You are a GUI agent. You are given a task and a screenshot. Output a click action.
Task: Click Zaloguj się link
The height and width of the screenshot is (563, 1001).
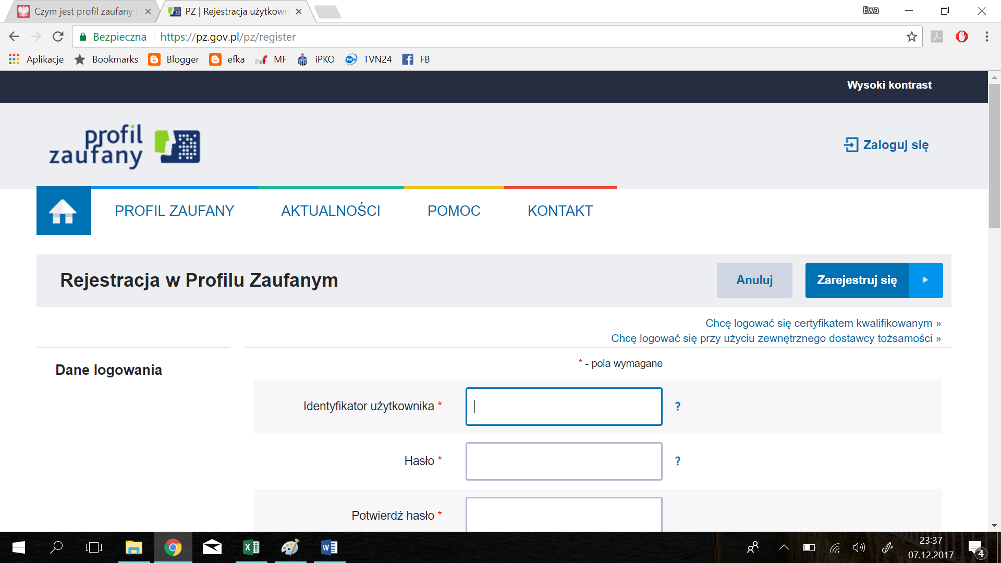click(886, 145)
